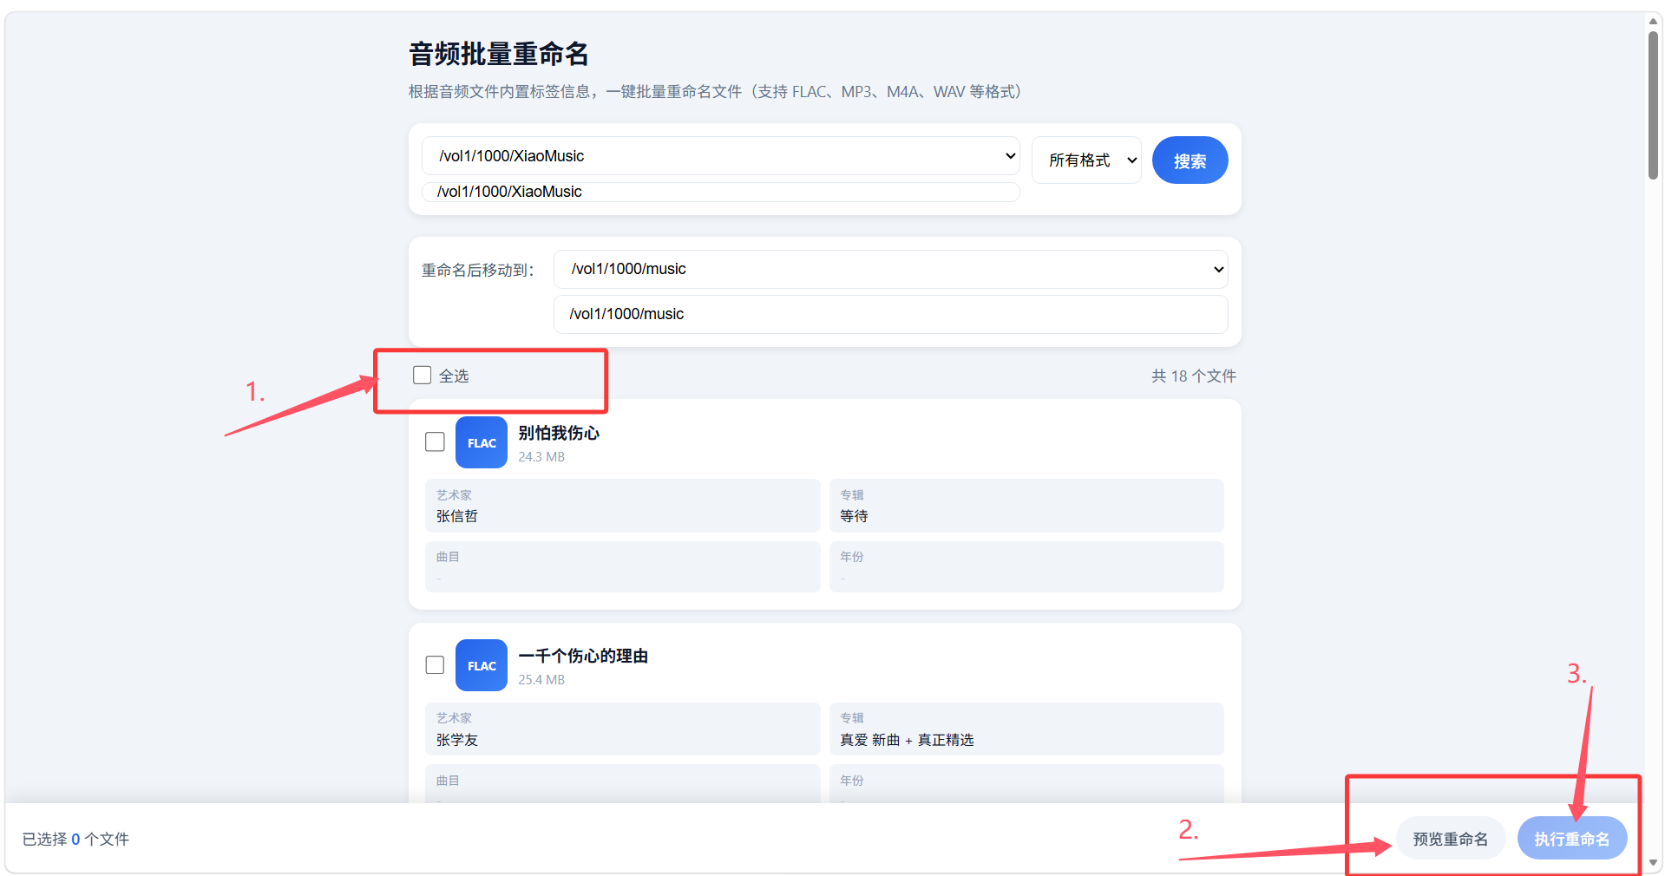Focus the destination path field /vol1/1000/music

coord(891,314)
